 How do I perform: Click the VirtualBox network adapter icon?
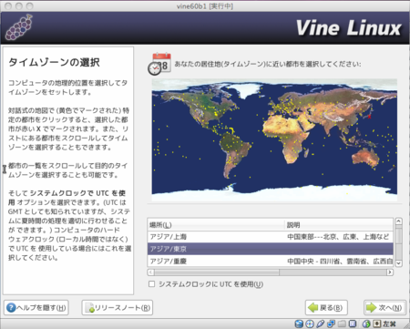pyautogui.click(x=331, y=324)
